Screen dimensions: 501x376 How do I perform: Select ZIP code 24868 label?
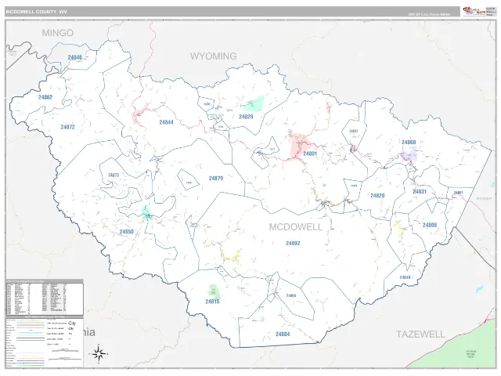(409, 143)
